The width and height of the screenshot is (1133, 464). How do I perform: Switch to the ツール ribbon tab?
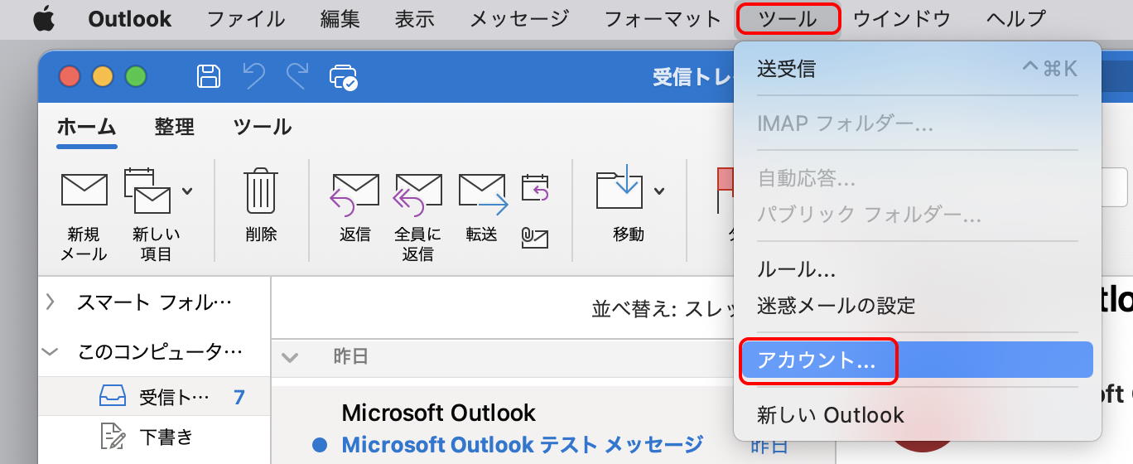(x=262, y=127)
